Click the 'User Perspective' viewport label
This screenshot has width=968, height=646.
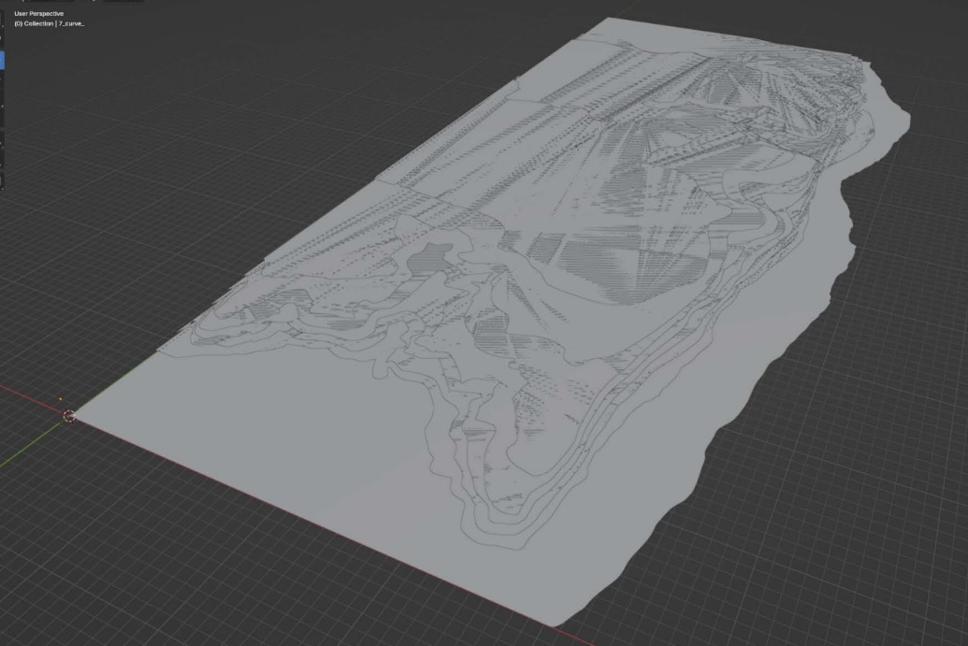[x=38, y=14]
